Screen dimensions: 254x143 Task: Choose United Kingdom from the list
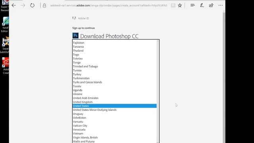(x=115, y=102)
